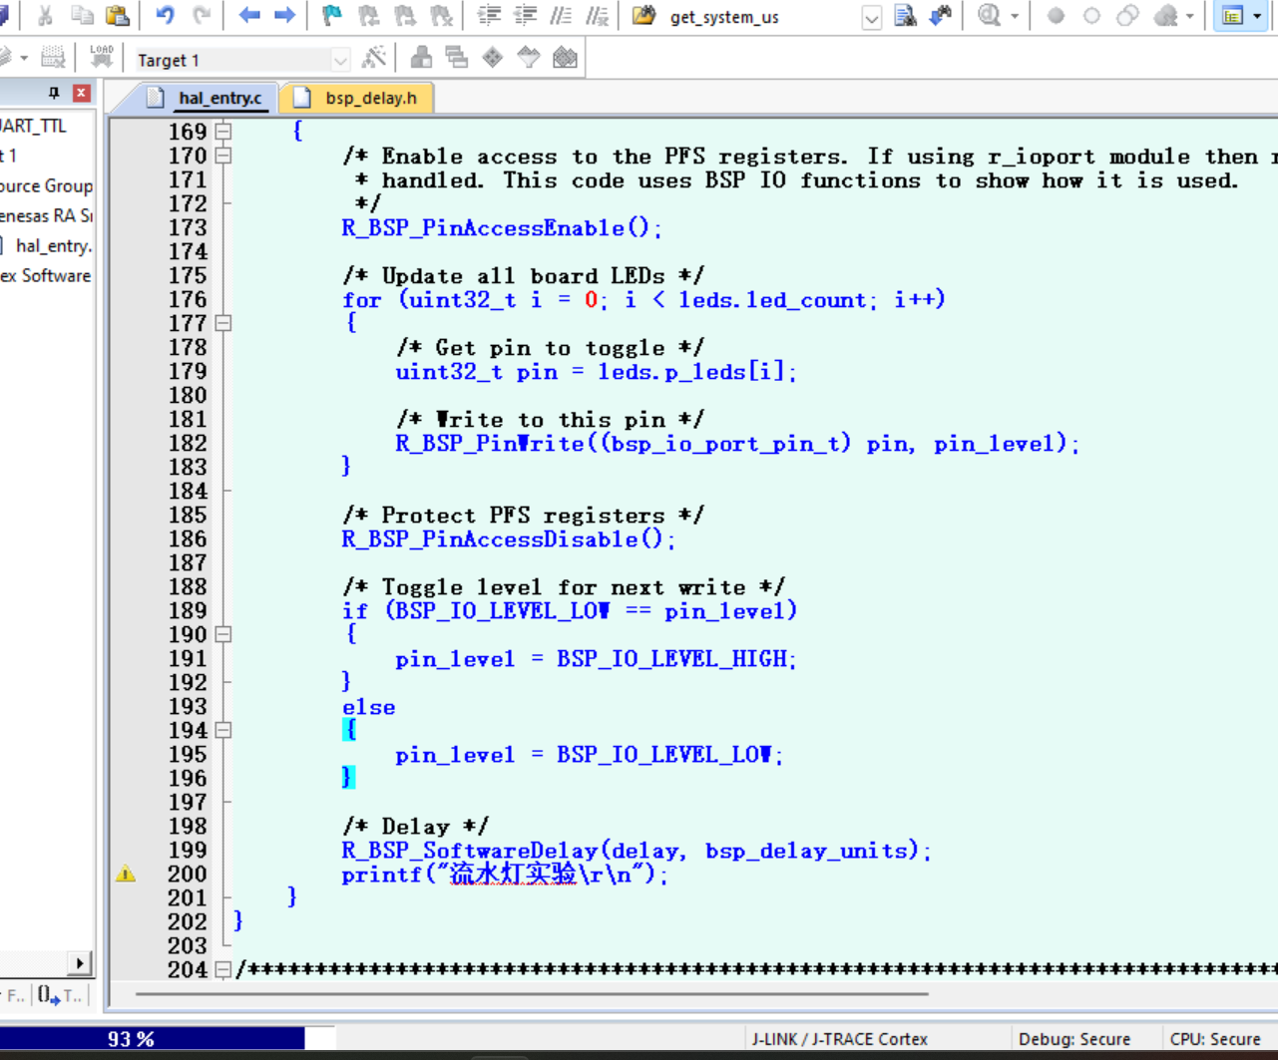Navigate forwards with the blue right arrow
Screen dimensions: 1278x1060
pos(285,16)
